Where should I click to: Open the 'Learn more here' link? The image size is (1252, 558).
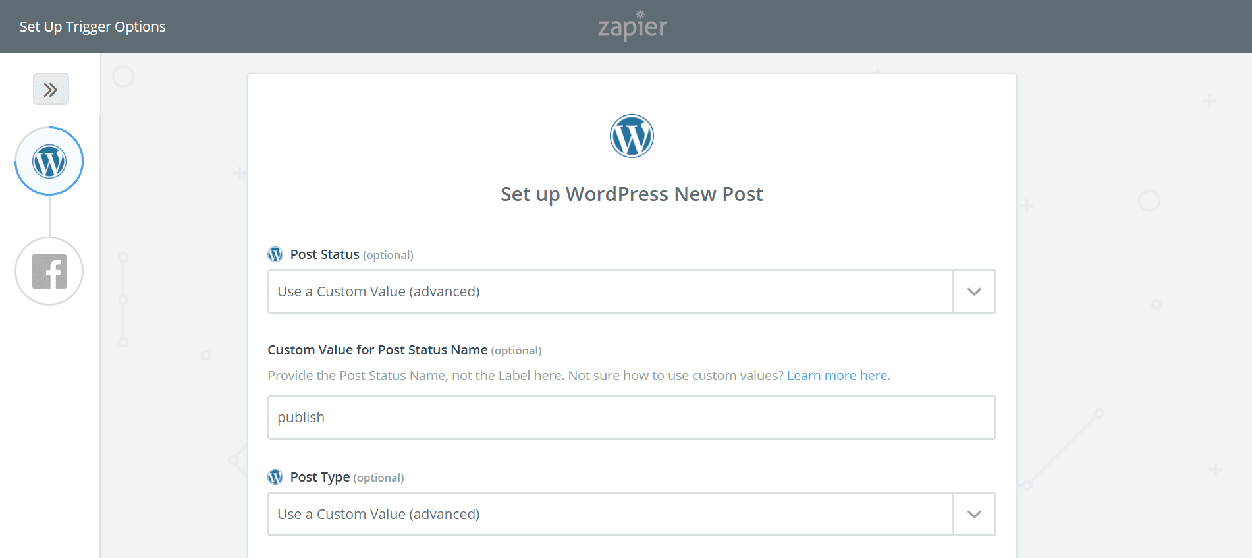click(x=838, y=375)
